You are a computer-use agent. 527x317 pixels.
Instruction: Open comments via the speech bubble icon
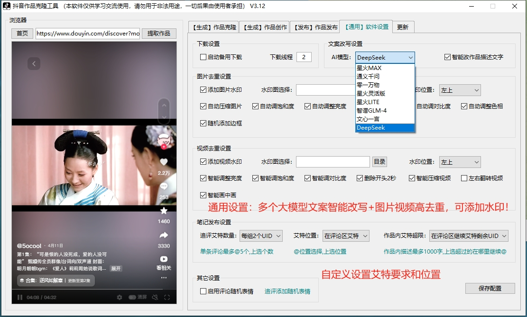tap(164, 186)
